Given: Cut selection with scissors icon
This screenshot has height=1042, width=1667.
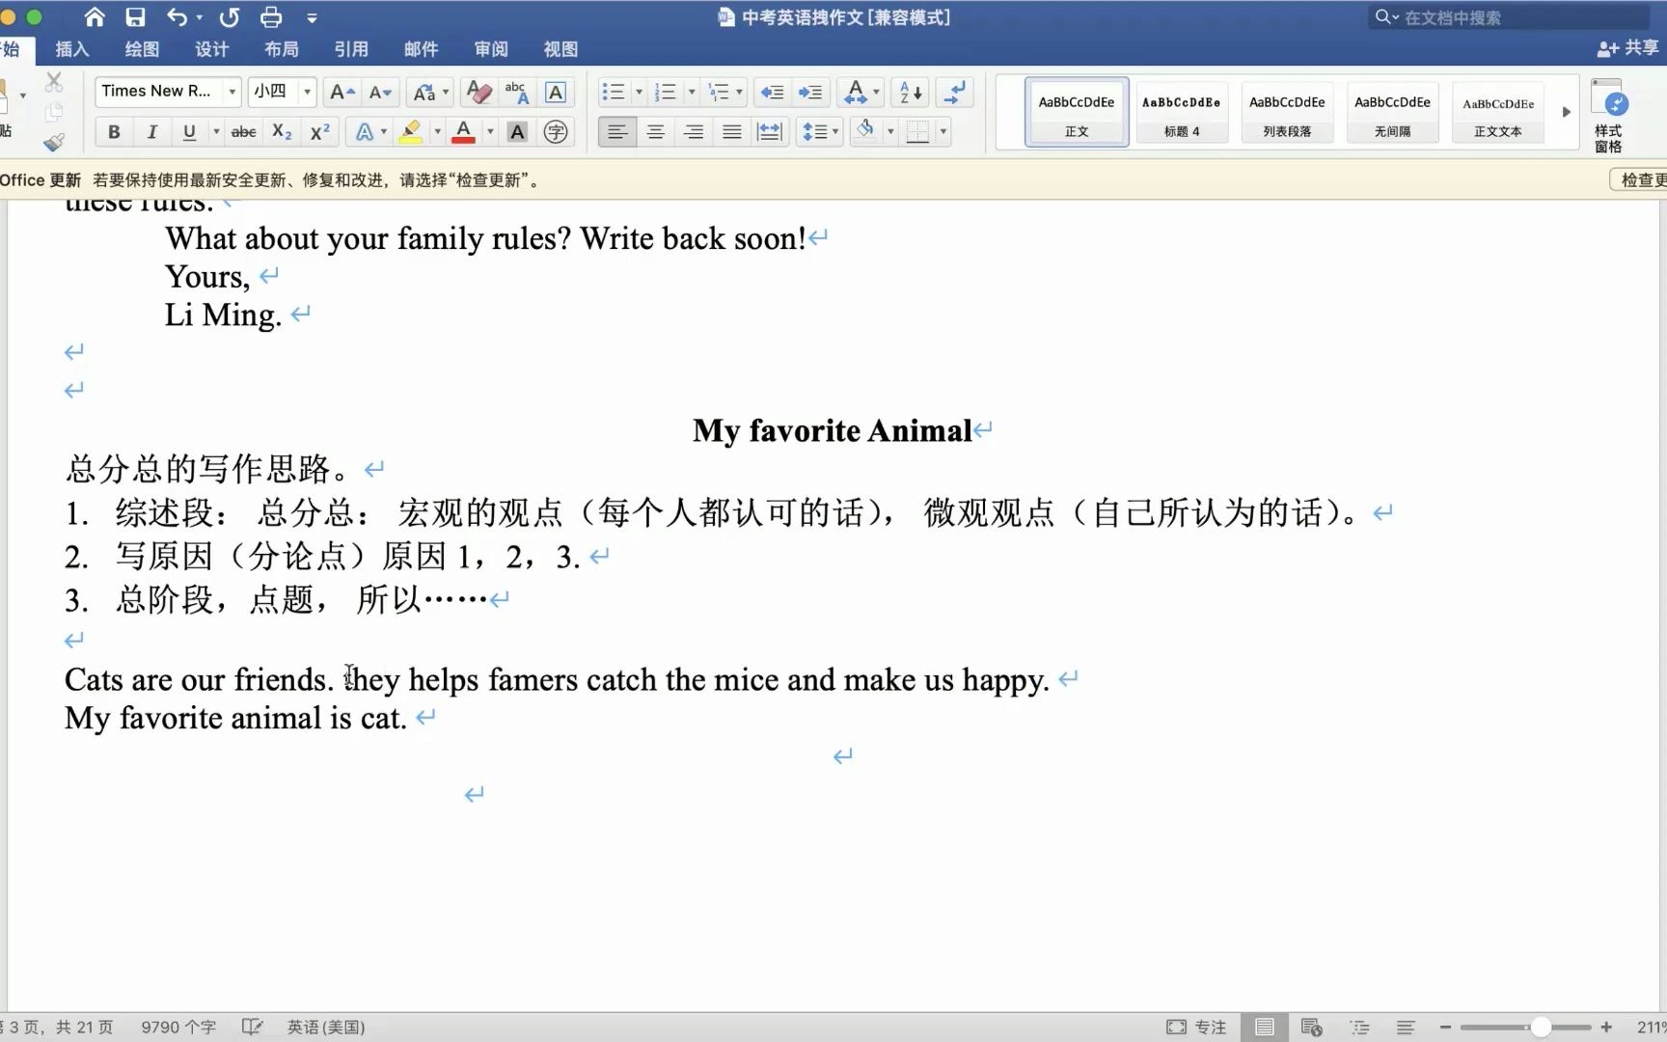Looking at the screenshot, I should (x=54, y=82).
